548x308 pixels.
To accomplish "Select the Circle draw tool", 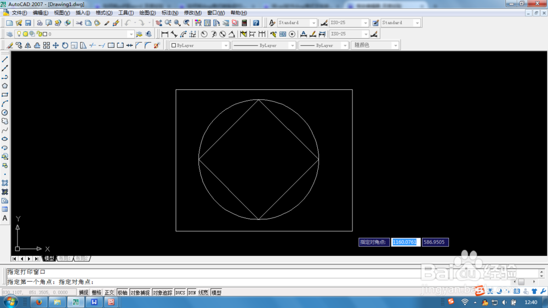I will 5,112.
